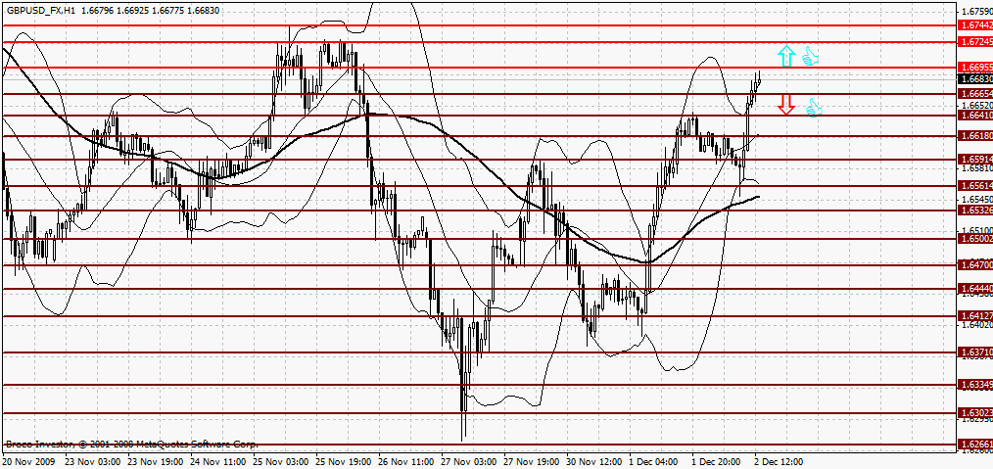Select the 1.64127 level price label
The width and height of the screenshot is (993, 469).
click(976, 316)
